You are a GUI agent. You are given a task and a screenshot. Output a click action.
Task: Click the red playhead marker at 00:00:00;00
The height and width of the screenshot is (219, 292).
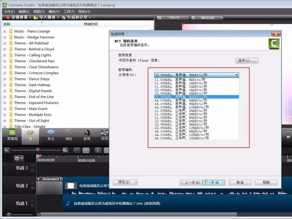(40, 156)
